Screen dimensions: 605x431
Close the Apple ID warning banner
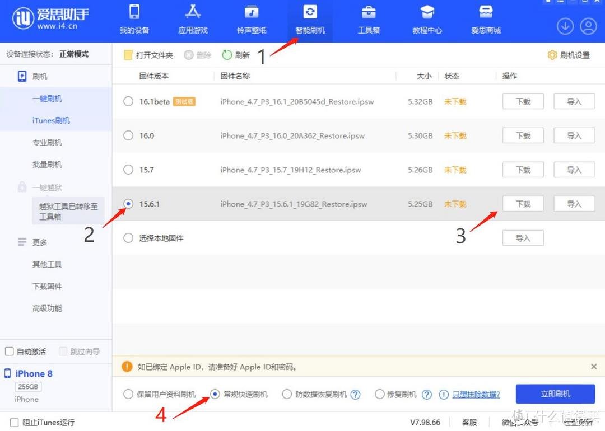click(x=594, y=366)
